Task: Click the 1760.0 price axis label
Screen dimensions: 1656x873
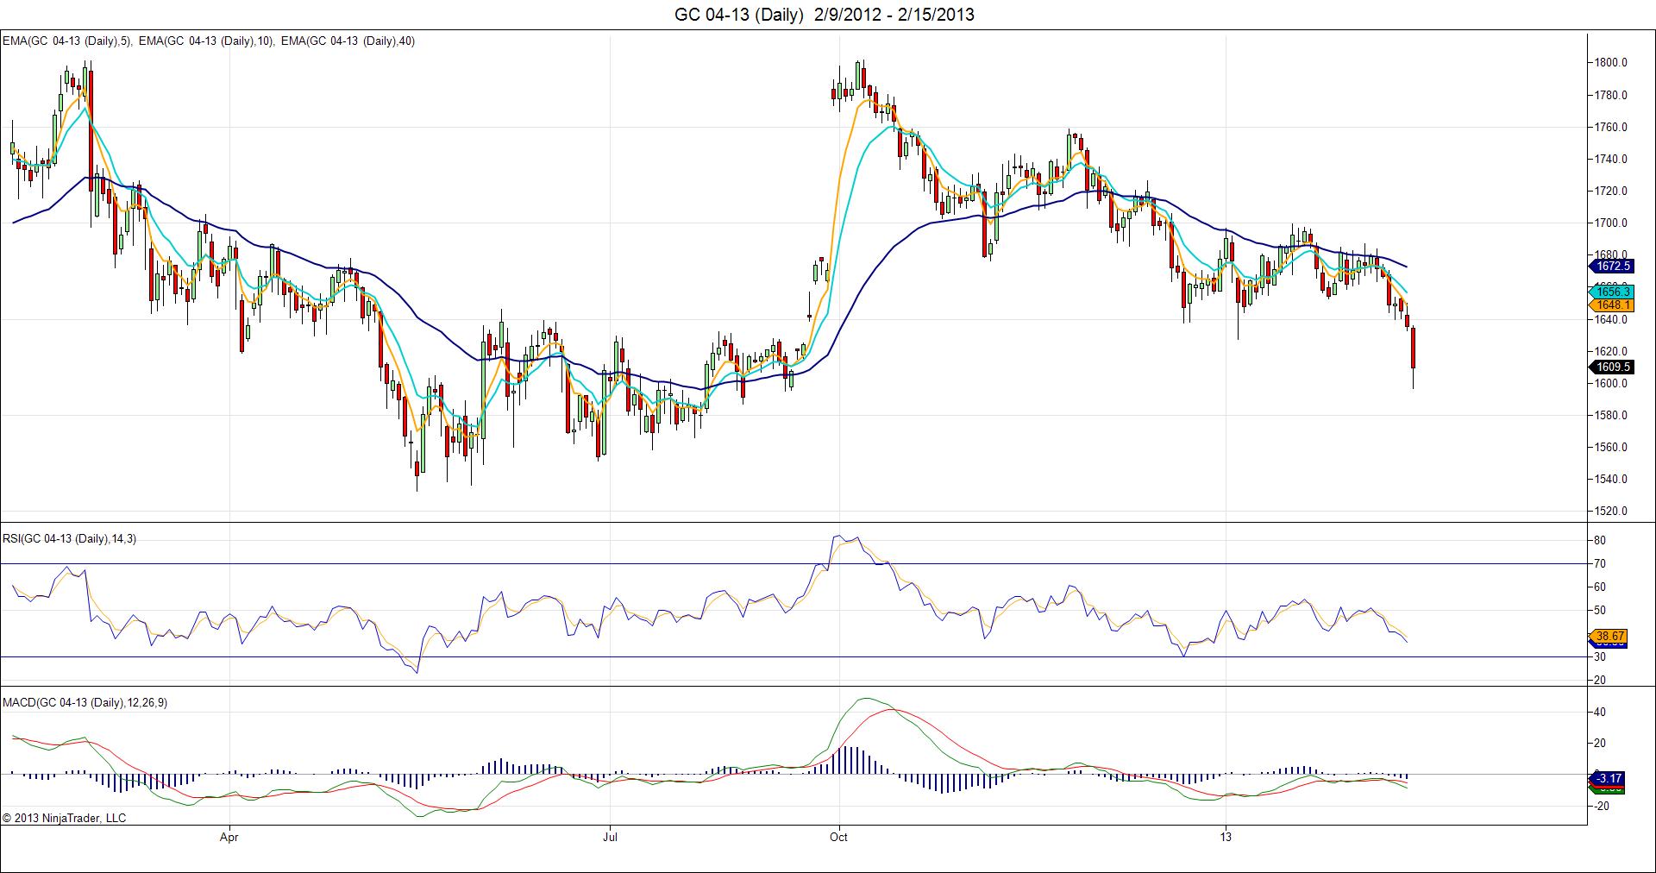Action: pyautogui.click(x=1611, y=127)
